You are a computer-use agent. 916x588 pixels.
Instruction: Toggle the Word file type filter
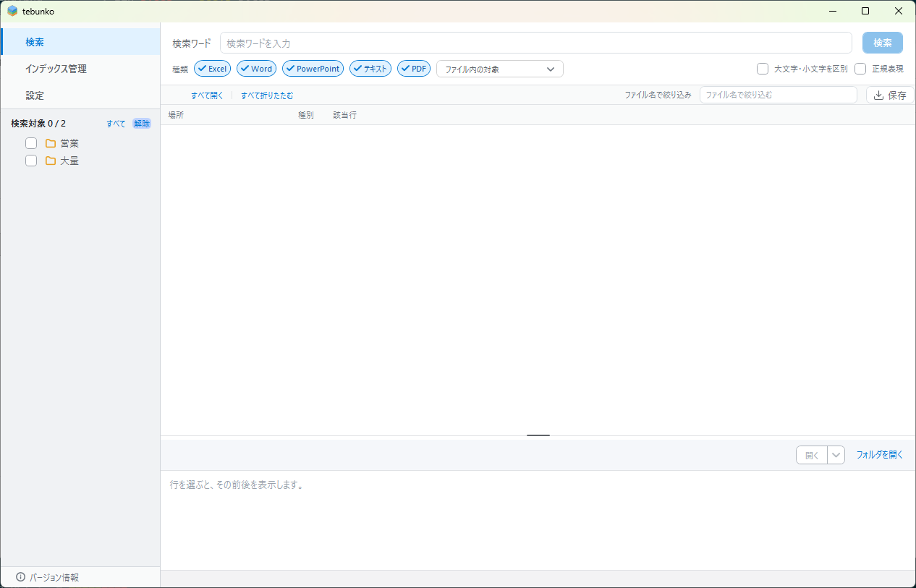[x=256, y=69]
